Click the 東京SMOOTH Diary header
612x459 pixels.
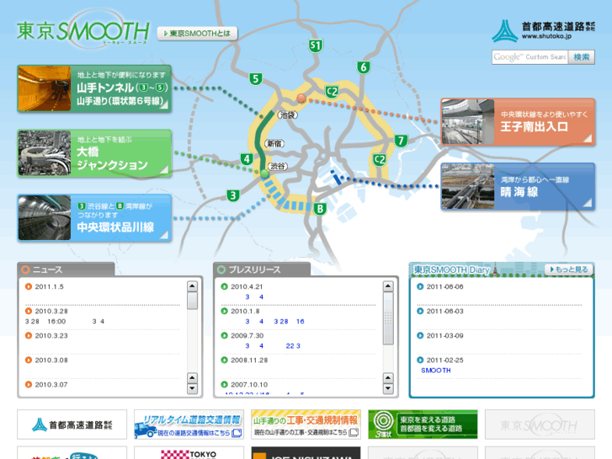[451, 270]
